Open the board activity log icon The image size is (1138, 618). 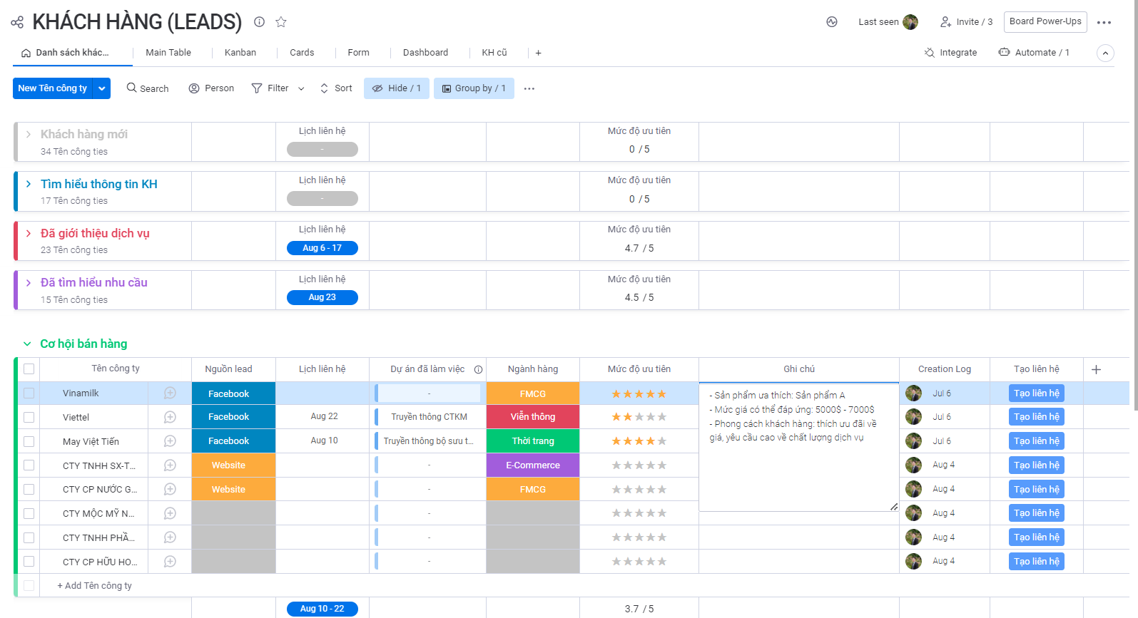pos(832,22)
